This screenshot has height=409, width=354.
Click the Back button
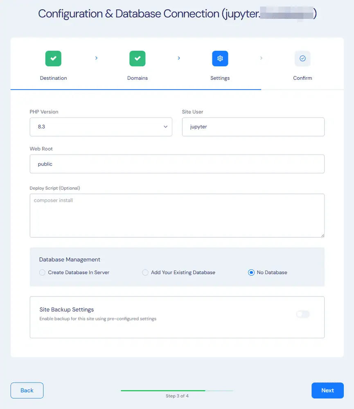coord(27,391)
